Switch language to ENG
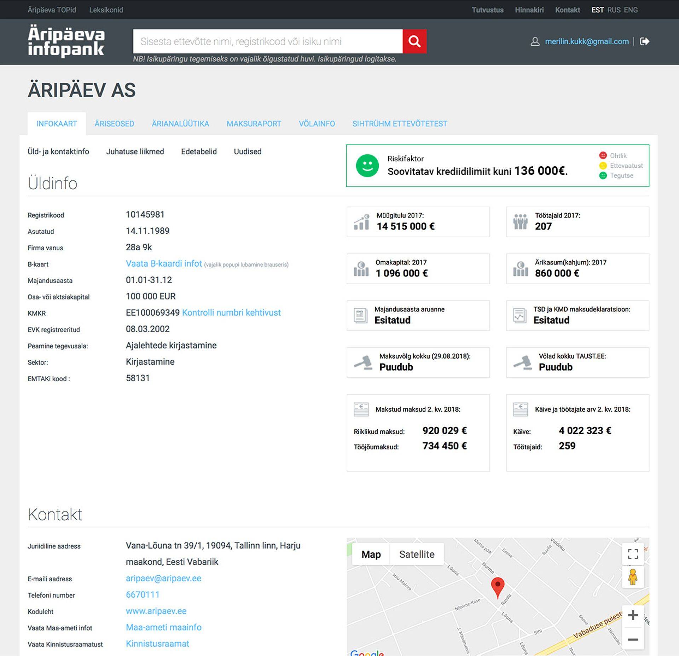The width and height of the screenshot is (679, 656). (x=631, y=10)
